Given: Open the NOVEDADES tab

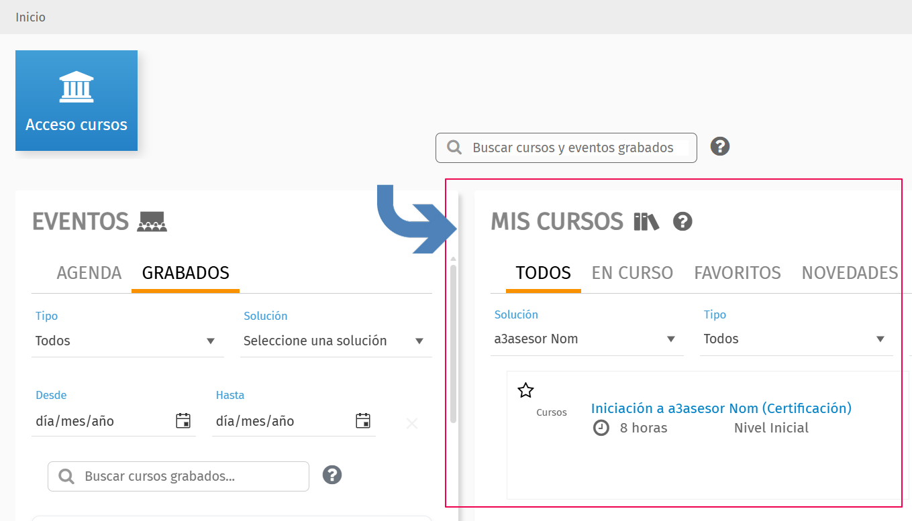Looking at the screenshot, I should coord(850,273).
